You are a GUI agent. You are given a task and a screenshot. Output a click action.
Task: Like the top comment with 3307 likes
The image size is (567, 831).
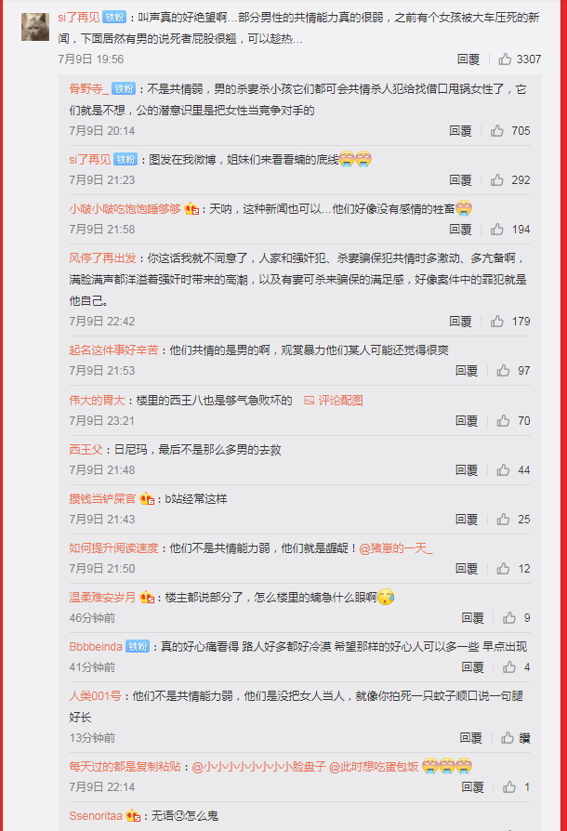pyautogui.click(x=505, y=59)
